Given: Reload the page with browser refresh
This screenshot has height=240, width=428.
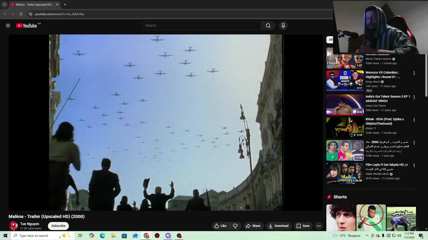Looking at the screenshot, I should [x=21, y=14].
